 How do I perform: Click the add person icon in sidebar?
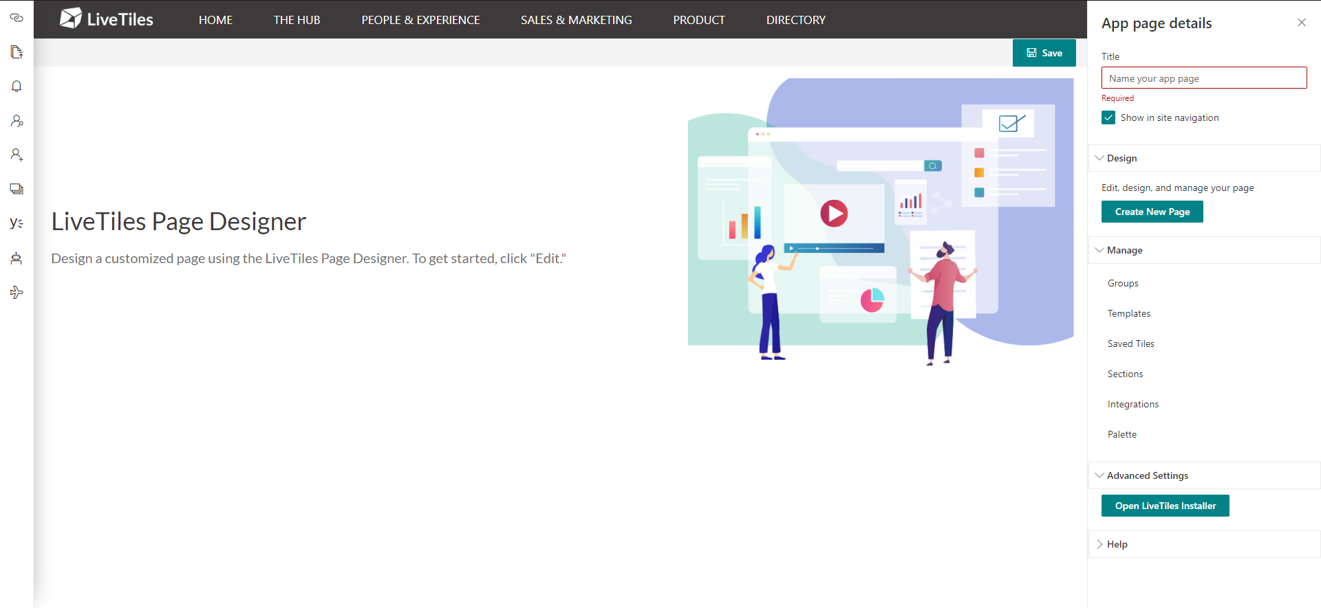click(x=17, y=155)
